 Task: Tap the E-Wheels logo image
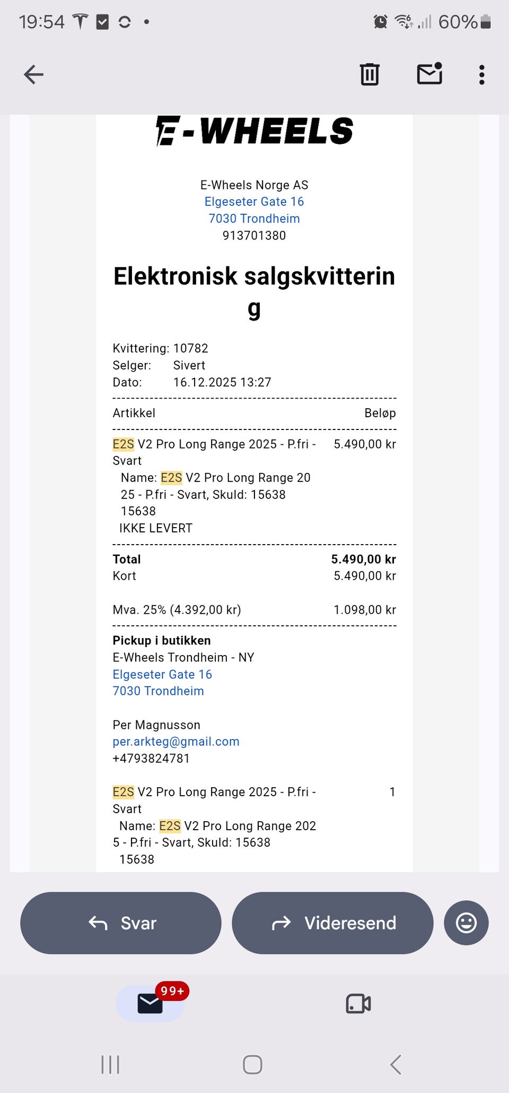point(254,131)
